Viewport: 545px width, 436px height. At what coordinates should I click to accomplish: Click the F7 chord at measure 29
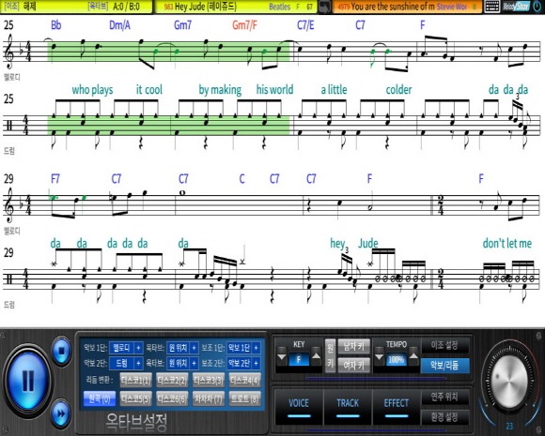pos(55,179)
